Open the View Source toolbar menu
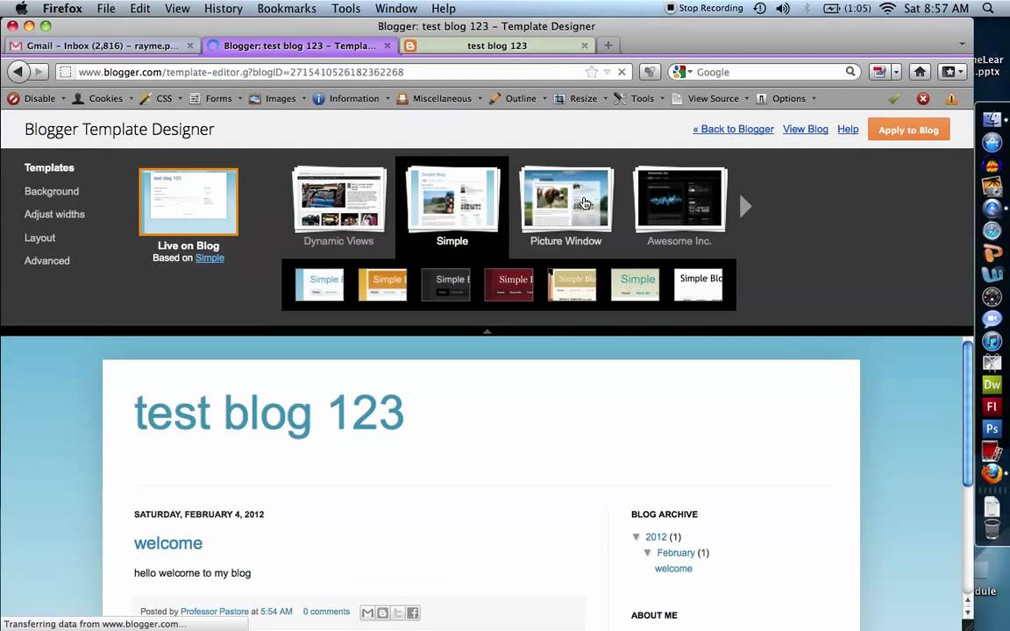This screenshot has height=631, width=1010. (x=710, y=98)
